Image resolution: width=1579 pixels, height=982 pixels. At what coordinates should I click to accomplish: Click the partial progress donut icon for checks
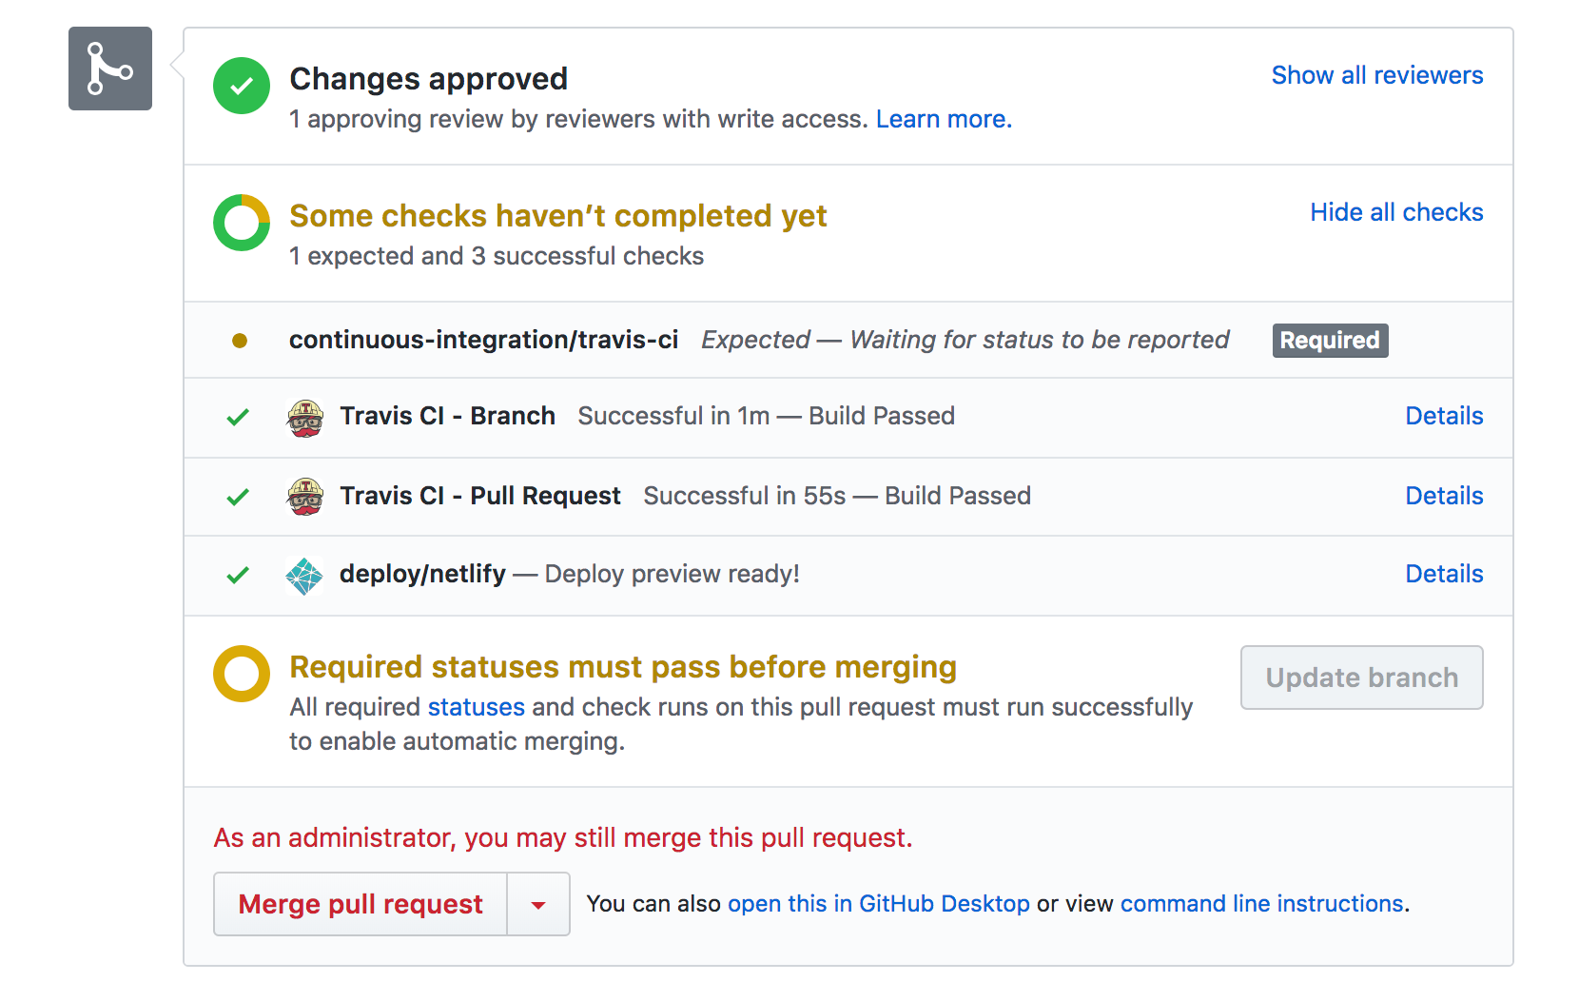coord(242,223)
